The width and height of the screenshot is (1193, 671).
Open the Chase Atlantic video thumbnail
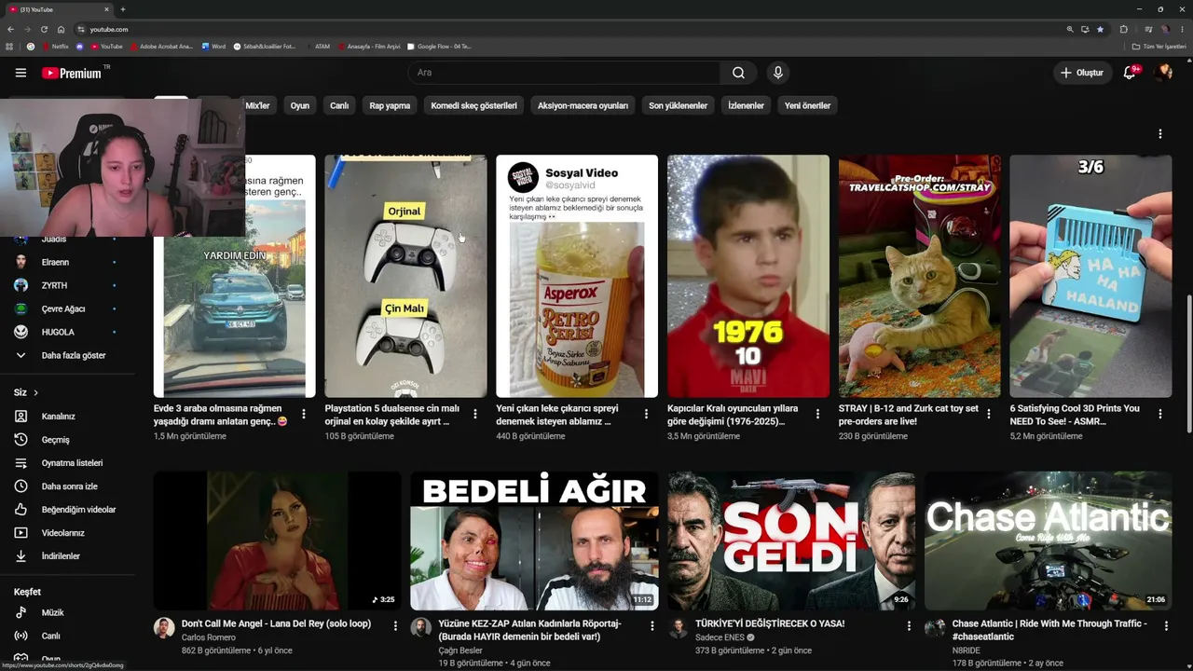(x=1049, y=541)
